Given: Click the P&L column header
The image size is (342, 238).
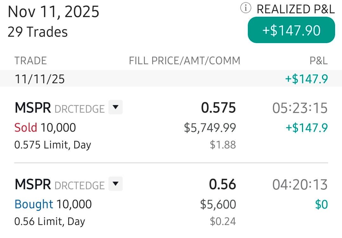Looking at the screenshot, I should pyautogui.click(x=319, y=60).
